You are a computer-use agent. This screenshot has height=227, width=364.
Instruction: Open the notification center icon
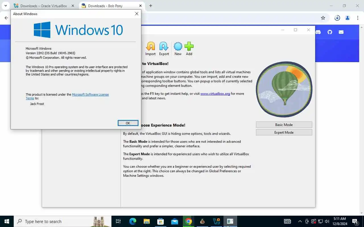(x=355, y=221)
